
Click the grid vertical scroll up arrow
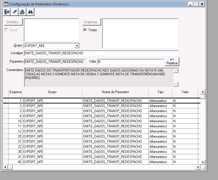(203, 92)
